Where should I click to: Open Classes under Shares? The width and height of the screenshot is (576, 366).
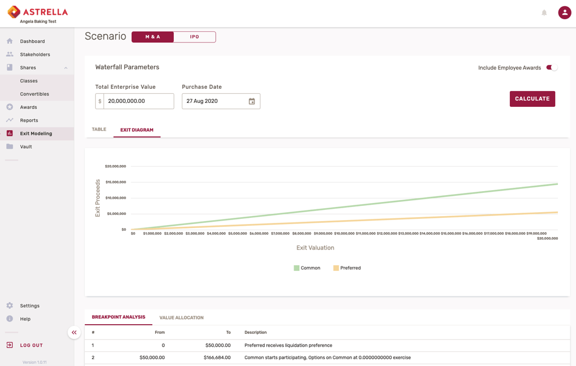coord(29,81)
